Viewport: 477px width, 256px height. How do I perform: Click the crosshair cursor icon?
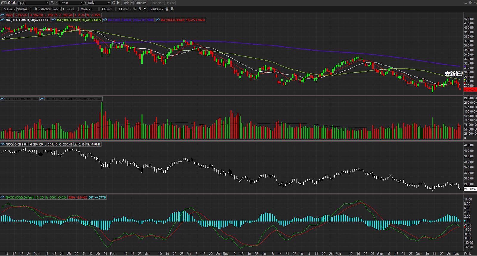[x=135, y=9]
